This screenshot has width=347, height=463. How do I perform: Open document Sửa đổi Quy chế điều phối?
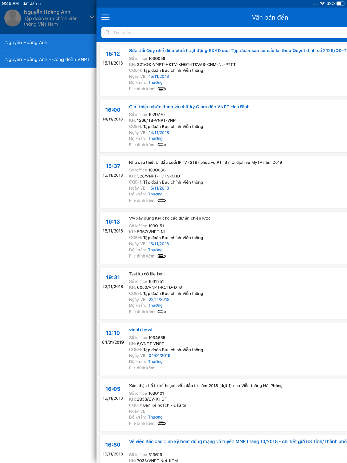(x=238, y=51)
